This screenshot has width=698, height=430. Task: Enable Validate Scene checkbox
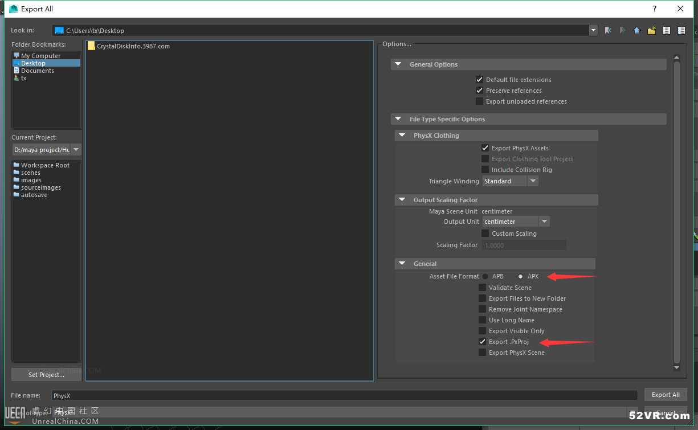(x=482, y=288)
